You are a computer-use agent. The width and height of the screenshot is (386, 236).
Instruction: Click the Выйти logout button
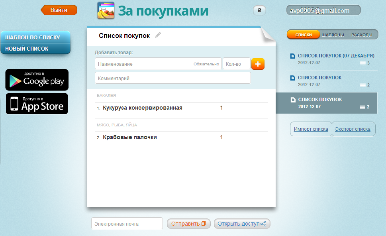pyautogui.click(x=59, y=10)
